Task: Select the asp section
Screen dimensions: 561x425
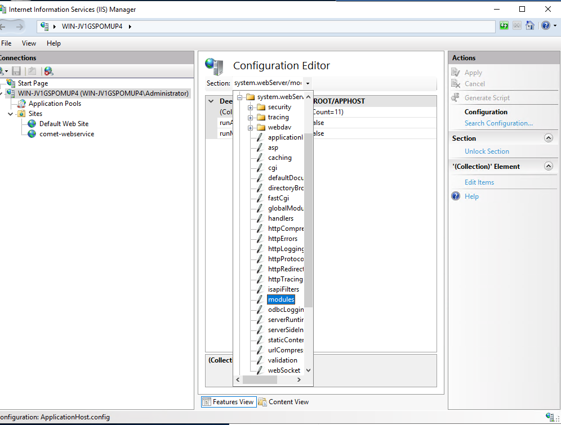Action: point(273,147)
